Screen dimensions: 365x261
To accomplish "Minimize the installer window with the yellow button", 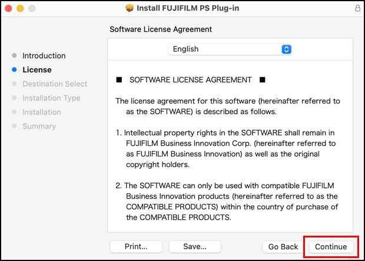I will click(x=20, y=9).
